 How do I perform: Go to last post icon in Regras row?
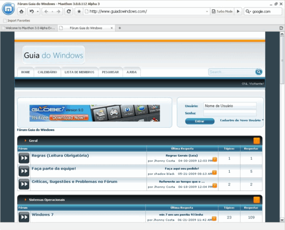pyautogui.click(x=214, y=160)
